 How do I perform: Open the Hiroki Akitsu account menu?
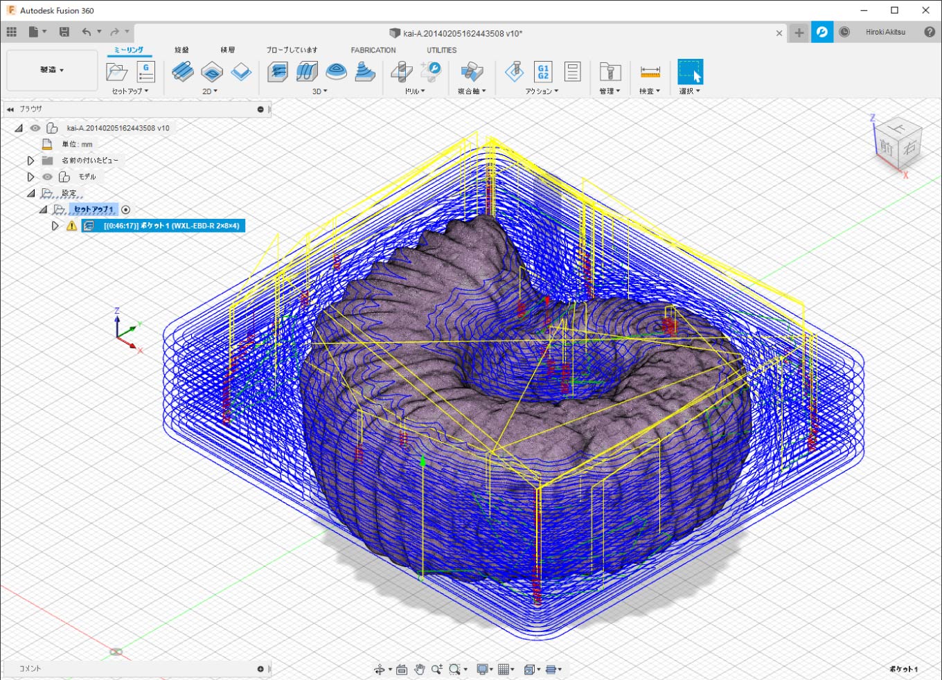point(885,32)
